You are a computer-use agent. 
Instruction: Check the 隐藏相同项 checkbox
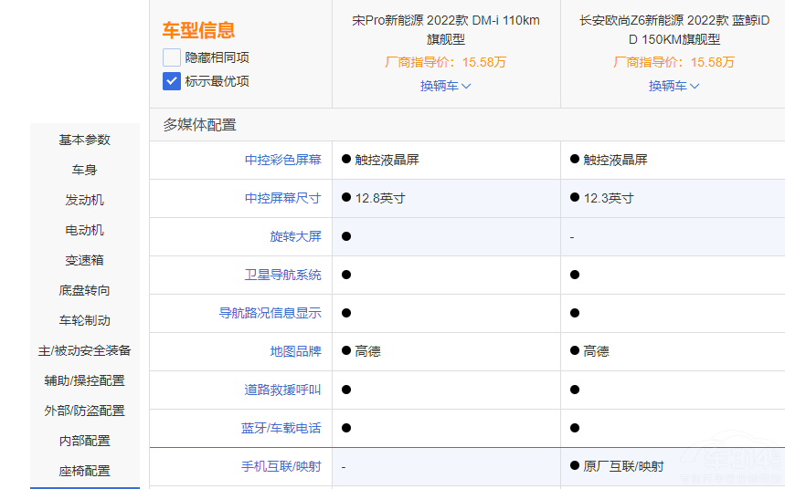point(172,57)
